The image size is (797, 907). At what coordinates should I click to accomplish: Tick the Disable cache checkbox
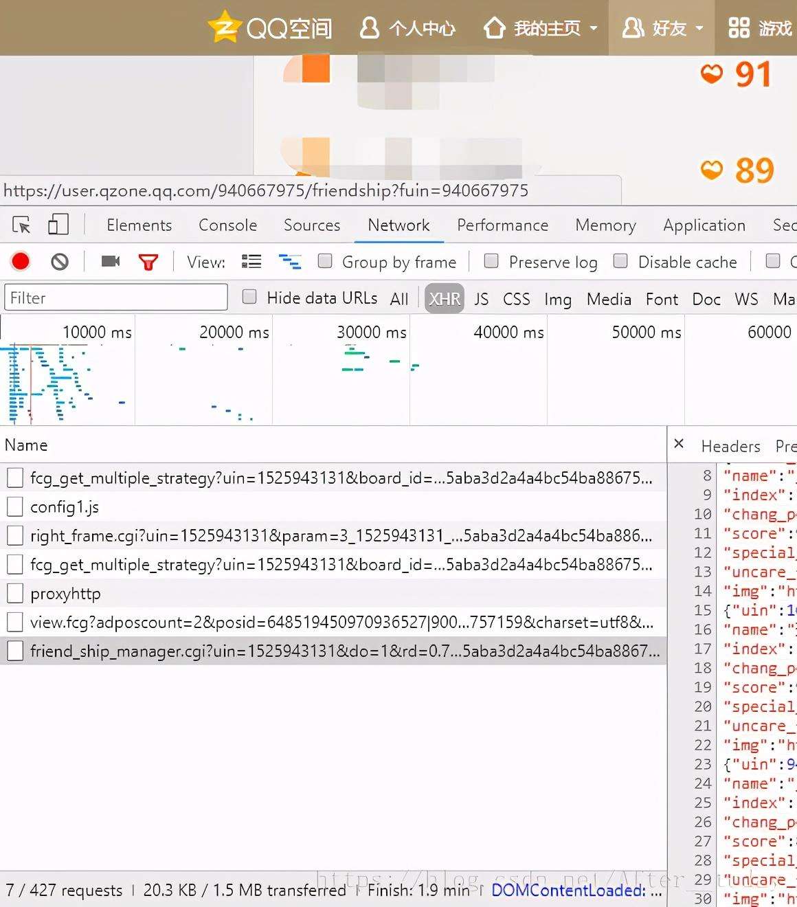[x=620, y=261]
